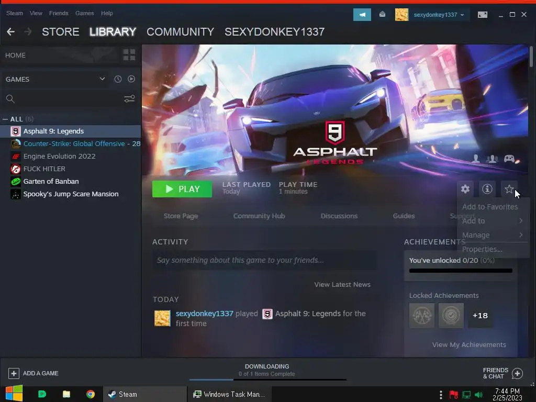Click the favorites star icon
This screenshot has width=536, height=402.
pos(509,188)
